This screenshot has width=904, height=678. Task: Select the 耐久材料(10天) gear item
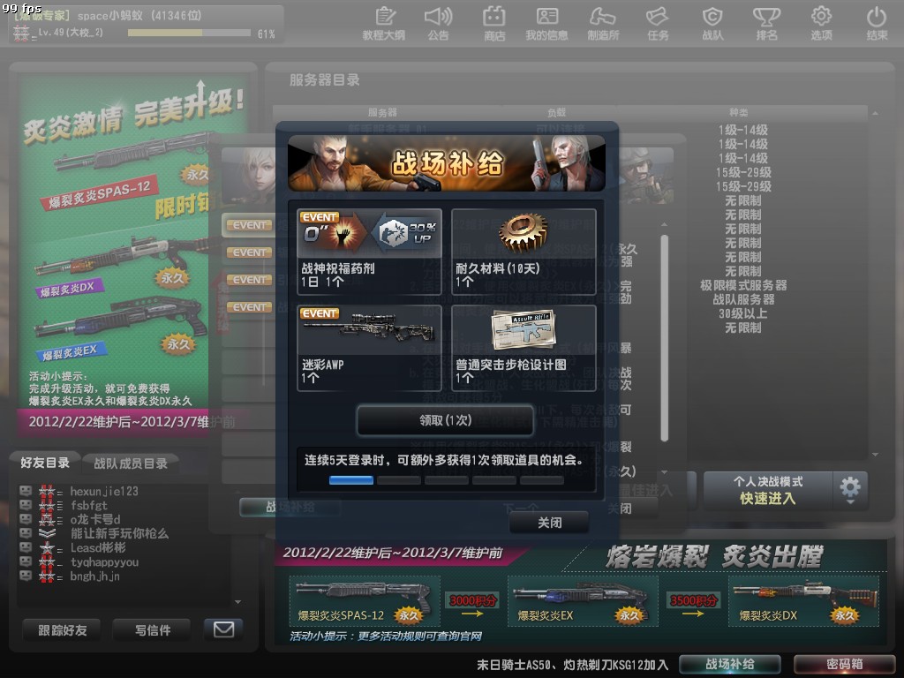point(524,252)
